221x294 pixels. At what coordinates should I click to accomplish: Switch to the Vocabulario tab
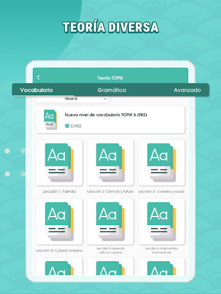point(36,90)
